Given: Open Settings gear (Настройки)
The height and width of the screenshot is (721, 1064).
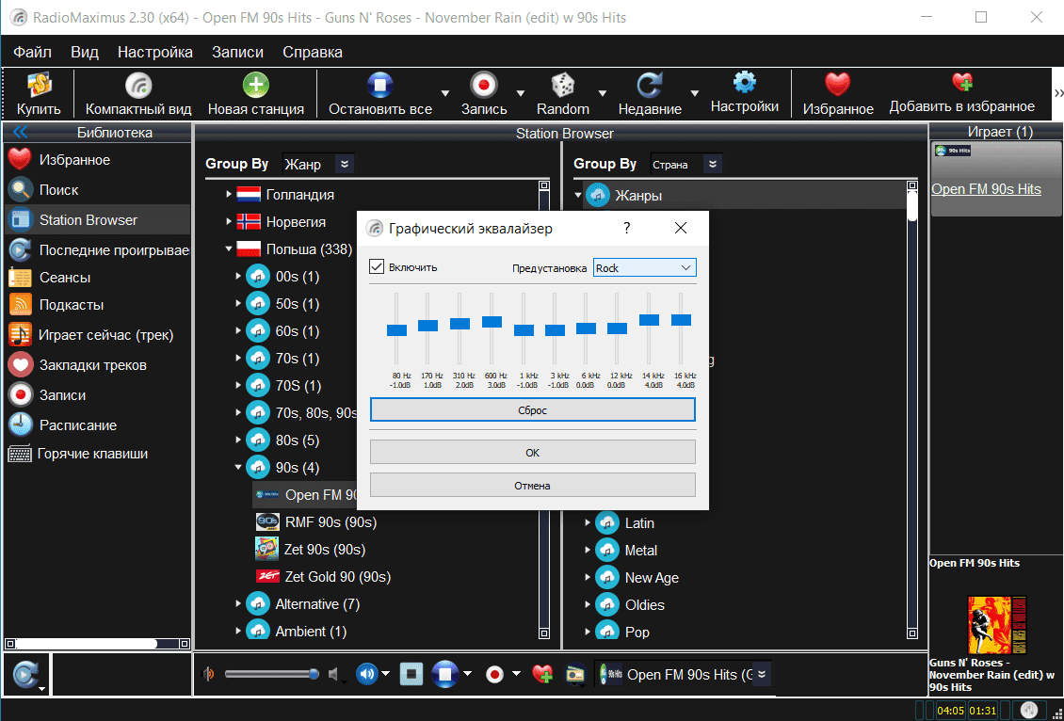Looking at the screenshot, I should tap(745, 93).
